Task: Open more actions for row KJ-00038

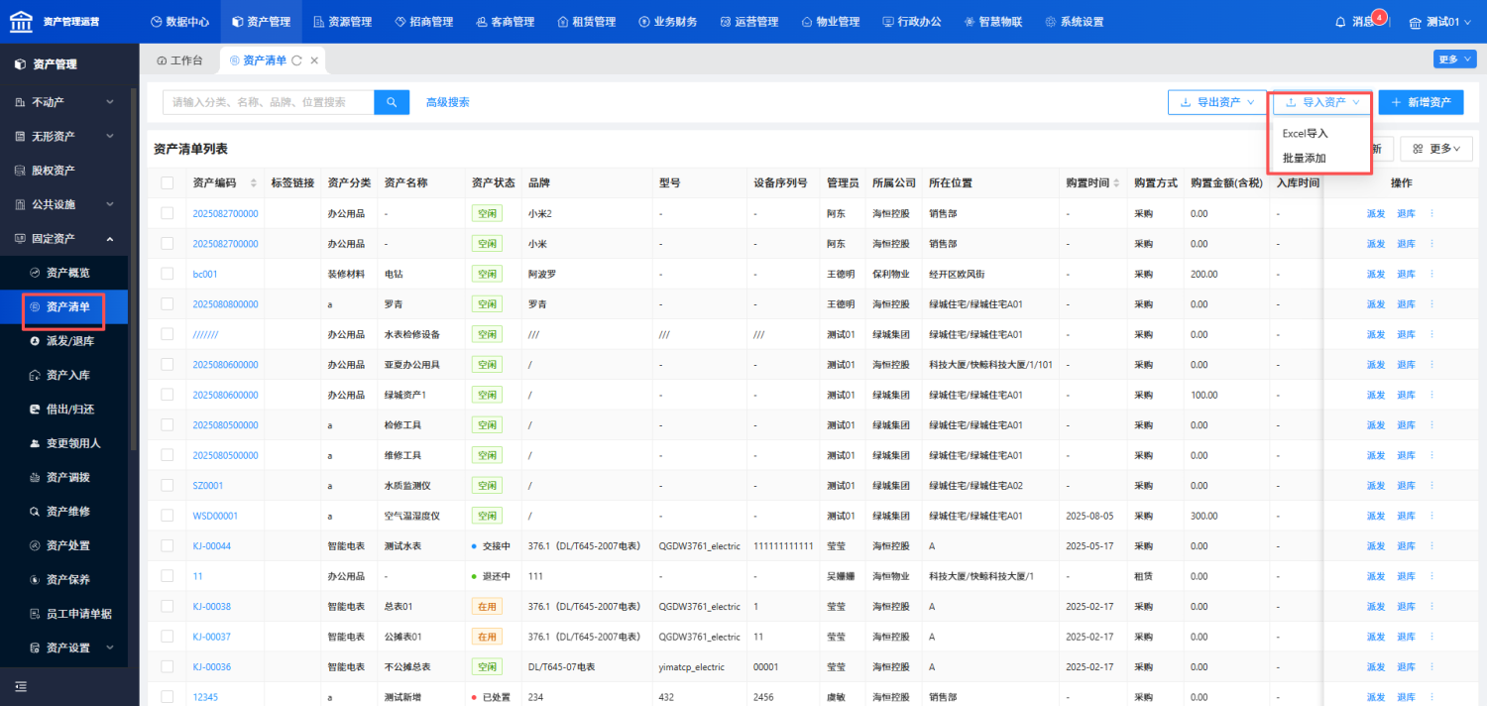Action: click(1431, 607)
